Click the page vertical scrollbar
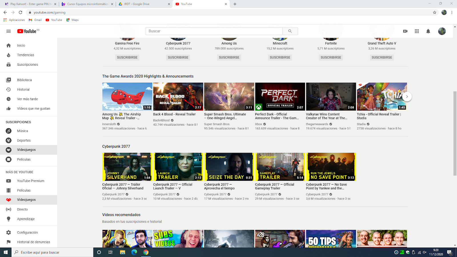457x257 pixels. tap(455, 134)
